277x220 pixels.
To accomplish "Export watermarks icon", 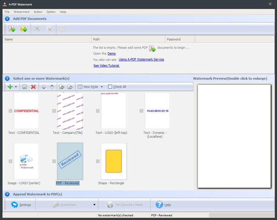I will tap(70, 87).
